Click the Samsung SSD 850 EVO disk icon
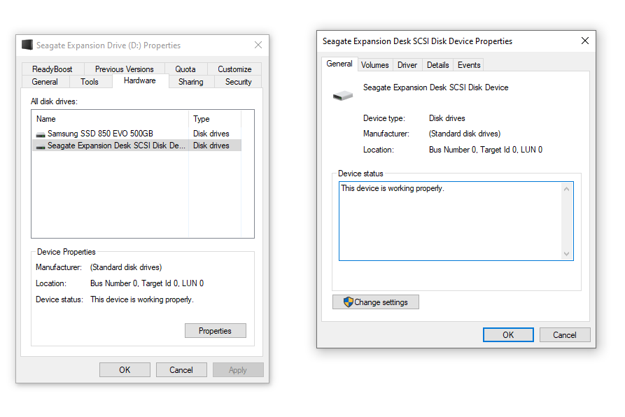The width and height of the screenshot is (625, 417). [x=41, y=134]
